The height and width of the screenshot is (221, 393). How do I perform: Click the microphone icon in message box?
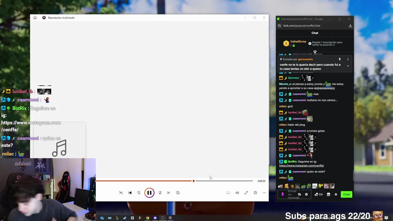click(282, 194)
